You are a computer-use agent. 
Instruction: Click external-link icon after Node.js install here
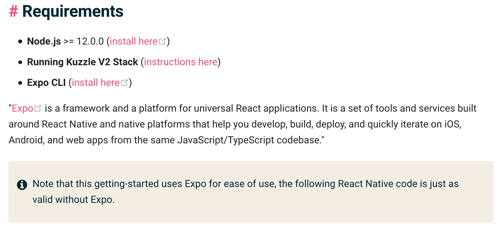[x=162, y=41]
